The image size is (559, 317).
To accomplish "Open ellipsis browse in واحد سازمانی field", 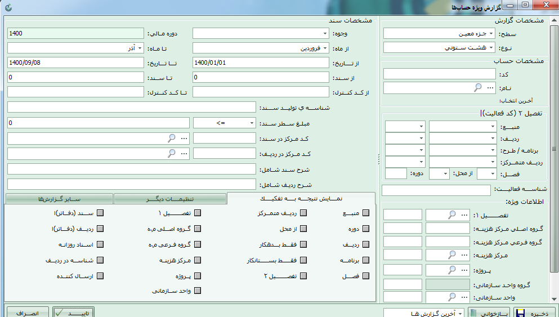I will [464, 297].
